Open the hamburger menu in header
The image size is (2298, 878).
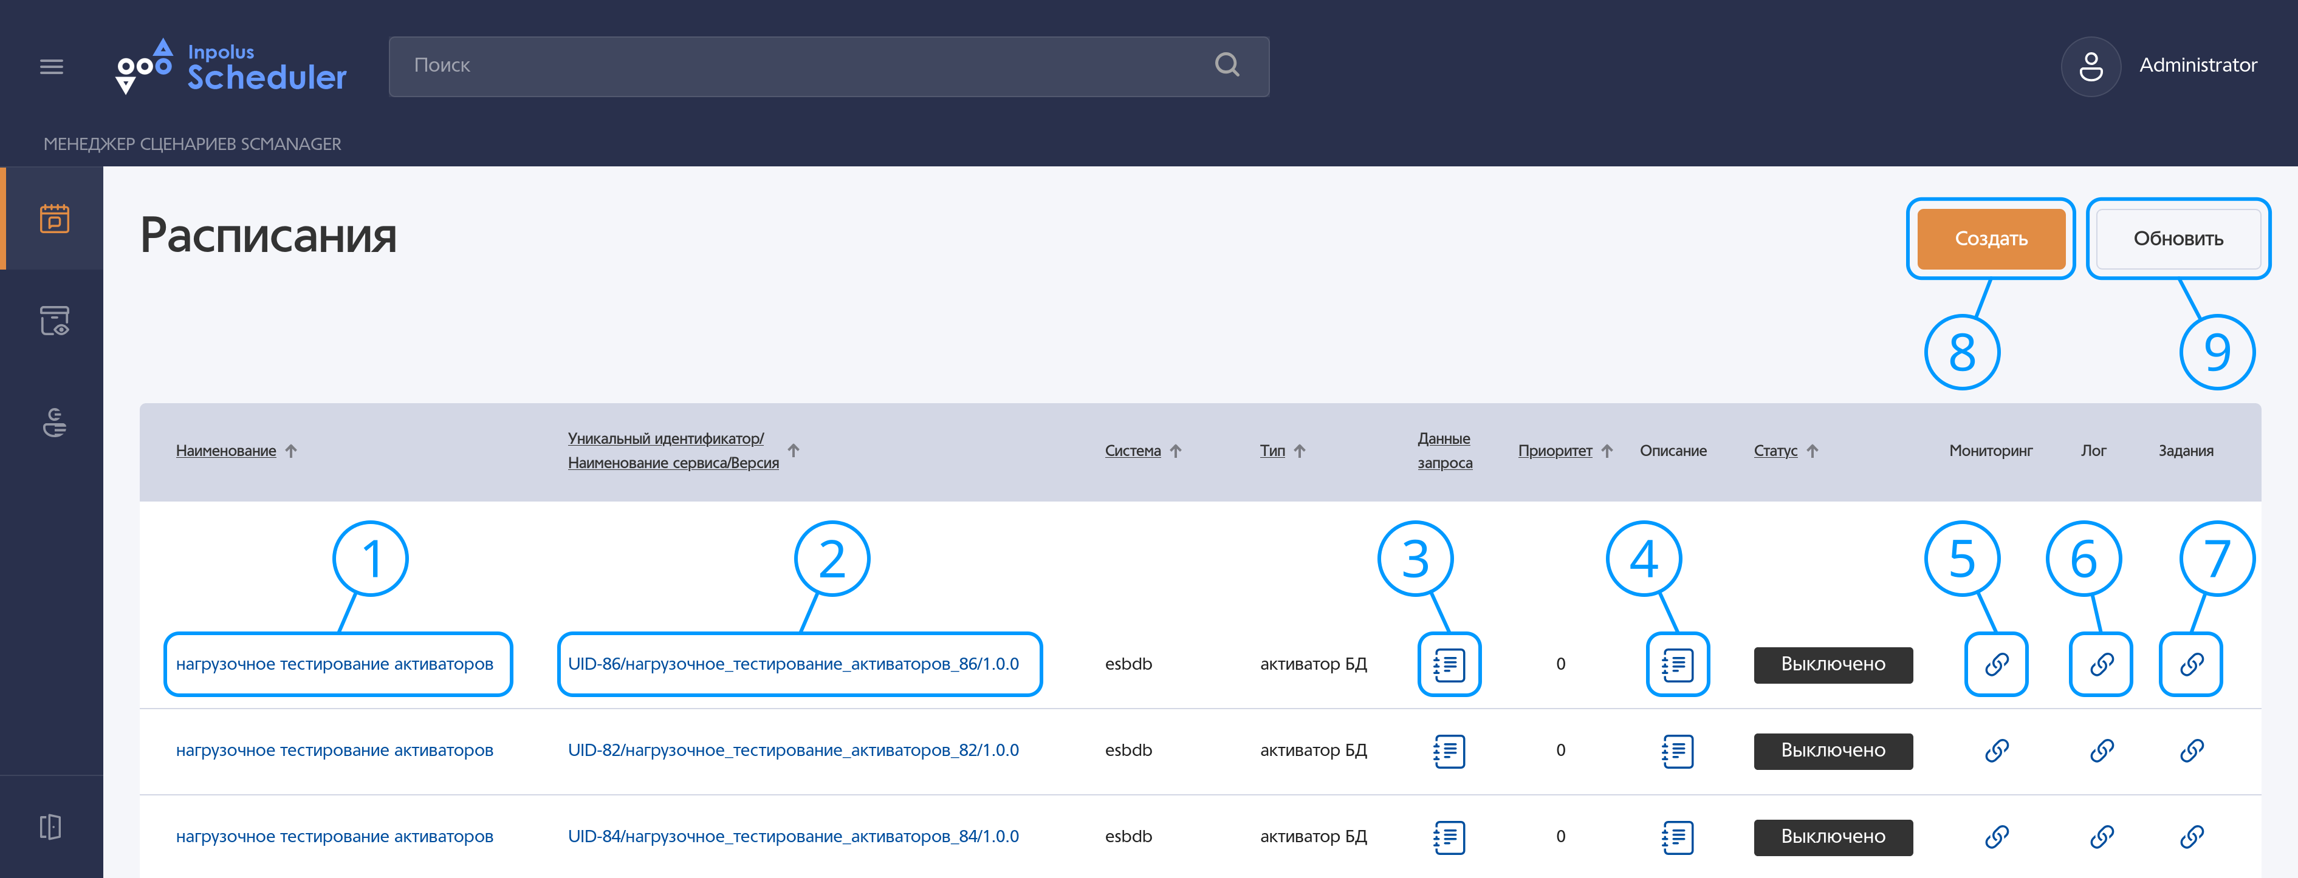(x=52, y=67)
